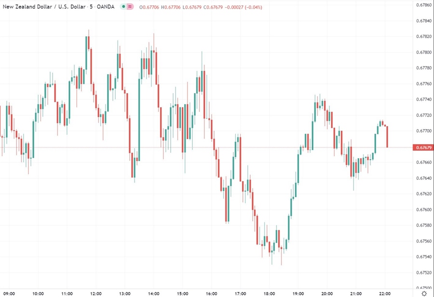Click the time axis near 15:00
The image size is (434, 297).
(182, 293)
